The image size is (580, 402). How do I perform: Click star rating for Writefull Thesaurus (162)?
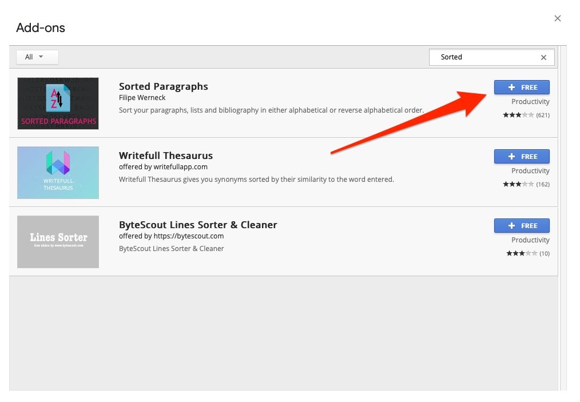(x=526, y=184)
